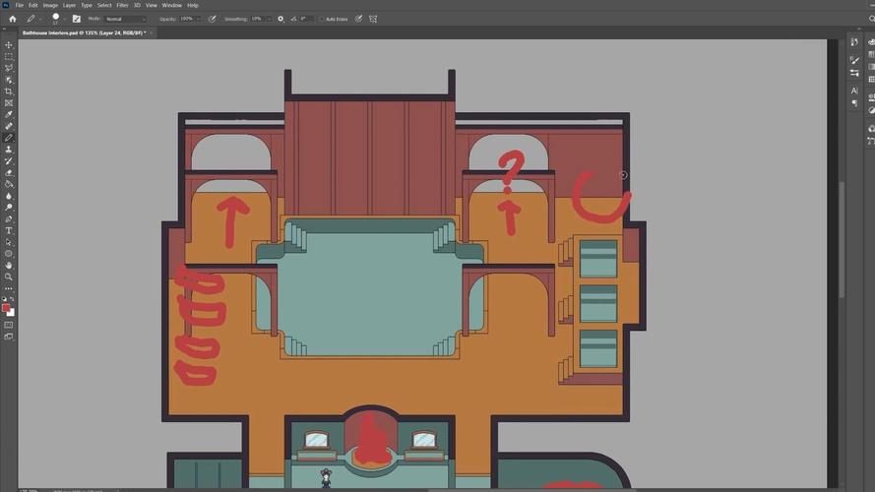Toggle pressure for opacity
Image resolution: width=875 pixels, height=492 pixels.
(212, 19)
